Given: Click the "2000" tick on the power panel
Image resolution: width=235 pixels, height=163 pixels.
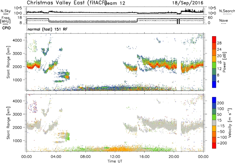Looking at the screenshot, I should [x=17, y=66].
